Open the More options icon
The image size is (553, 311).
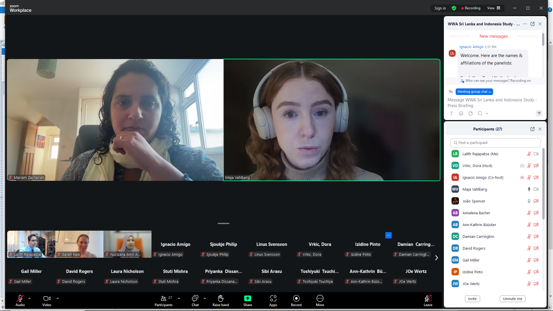click(x=320, y=298)
